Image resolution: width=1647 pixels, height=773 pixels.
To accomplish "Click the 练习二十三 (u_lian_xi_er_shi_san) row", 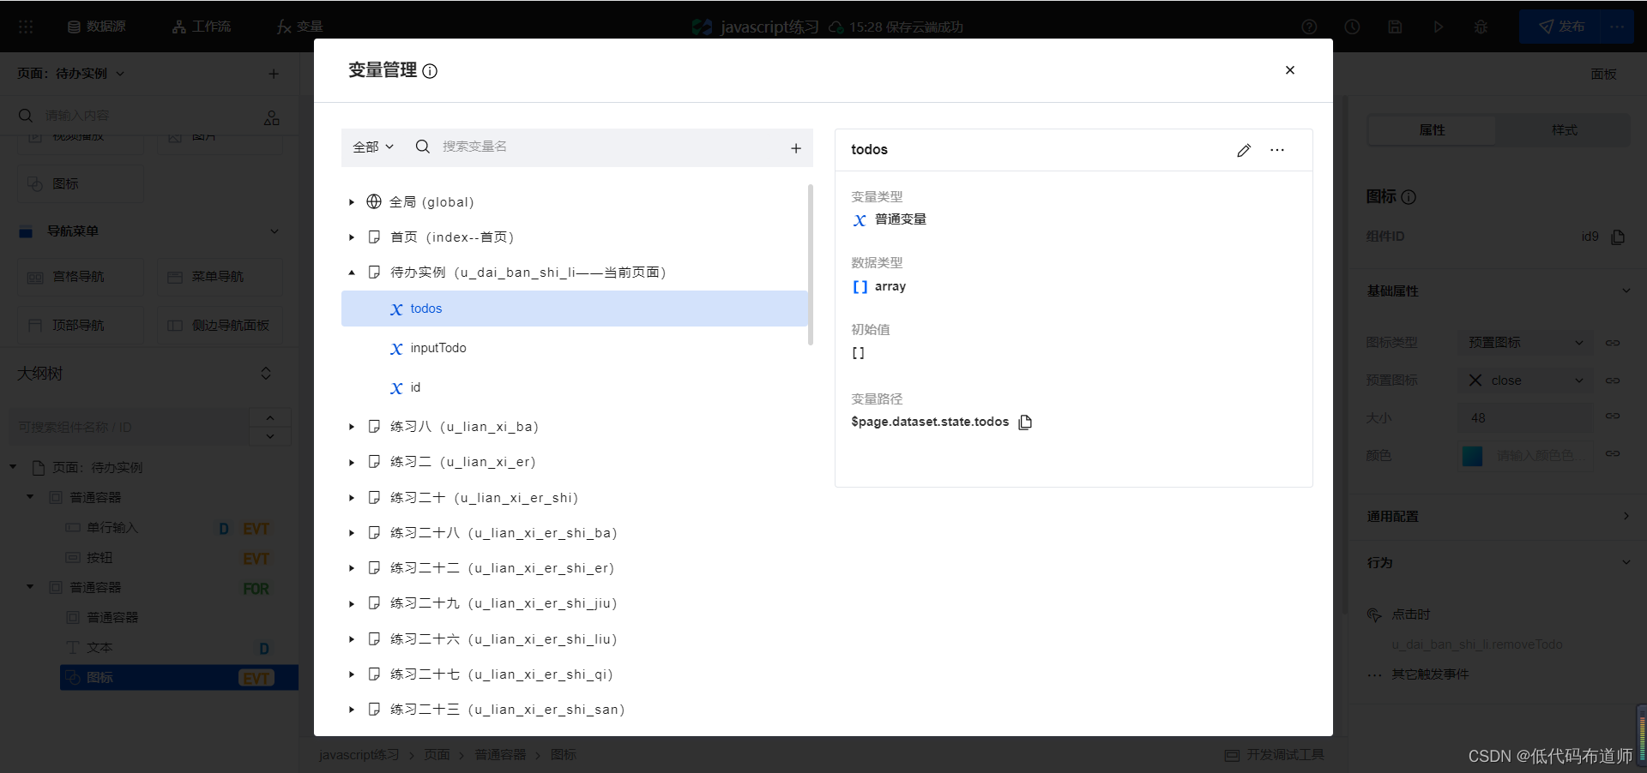I will (x=575, y=710).
